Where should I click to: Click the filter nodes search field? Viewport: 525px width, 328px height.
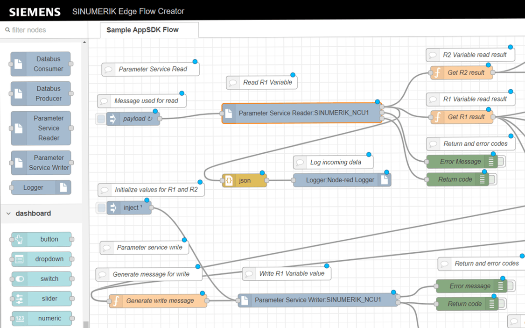point(44,30)
